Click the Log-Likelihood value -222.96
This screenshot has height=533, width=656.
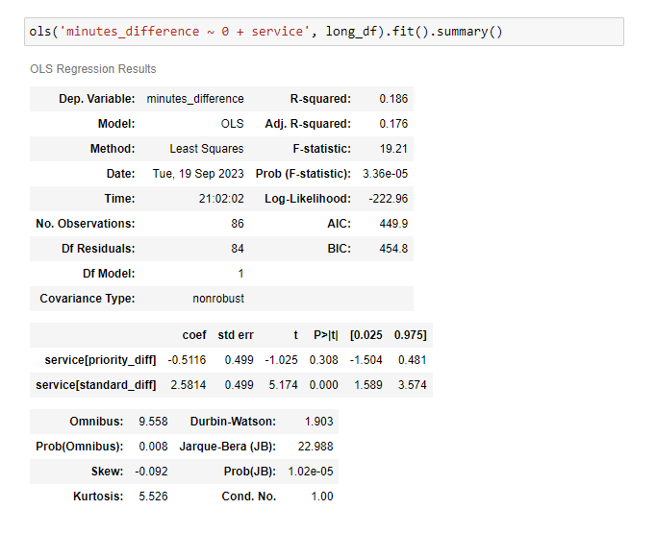(x=388, y=199)
